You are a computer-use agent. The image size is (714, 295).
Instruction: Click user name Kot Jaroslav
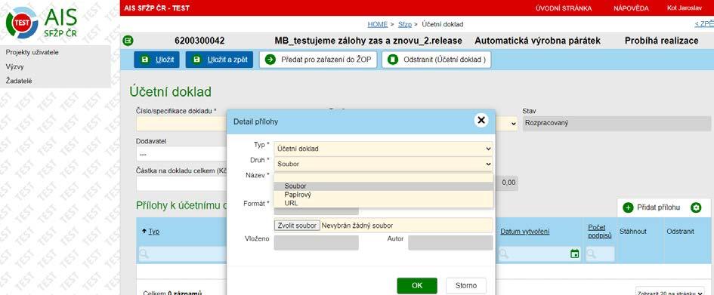click(x=684, y=8)
